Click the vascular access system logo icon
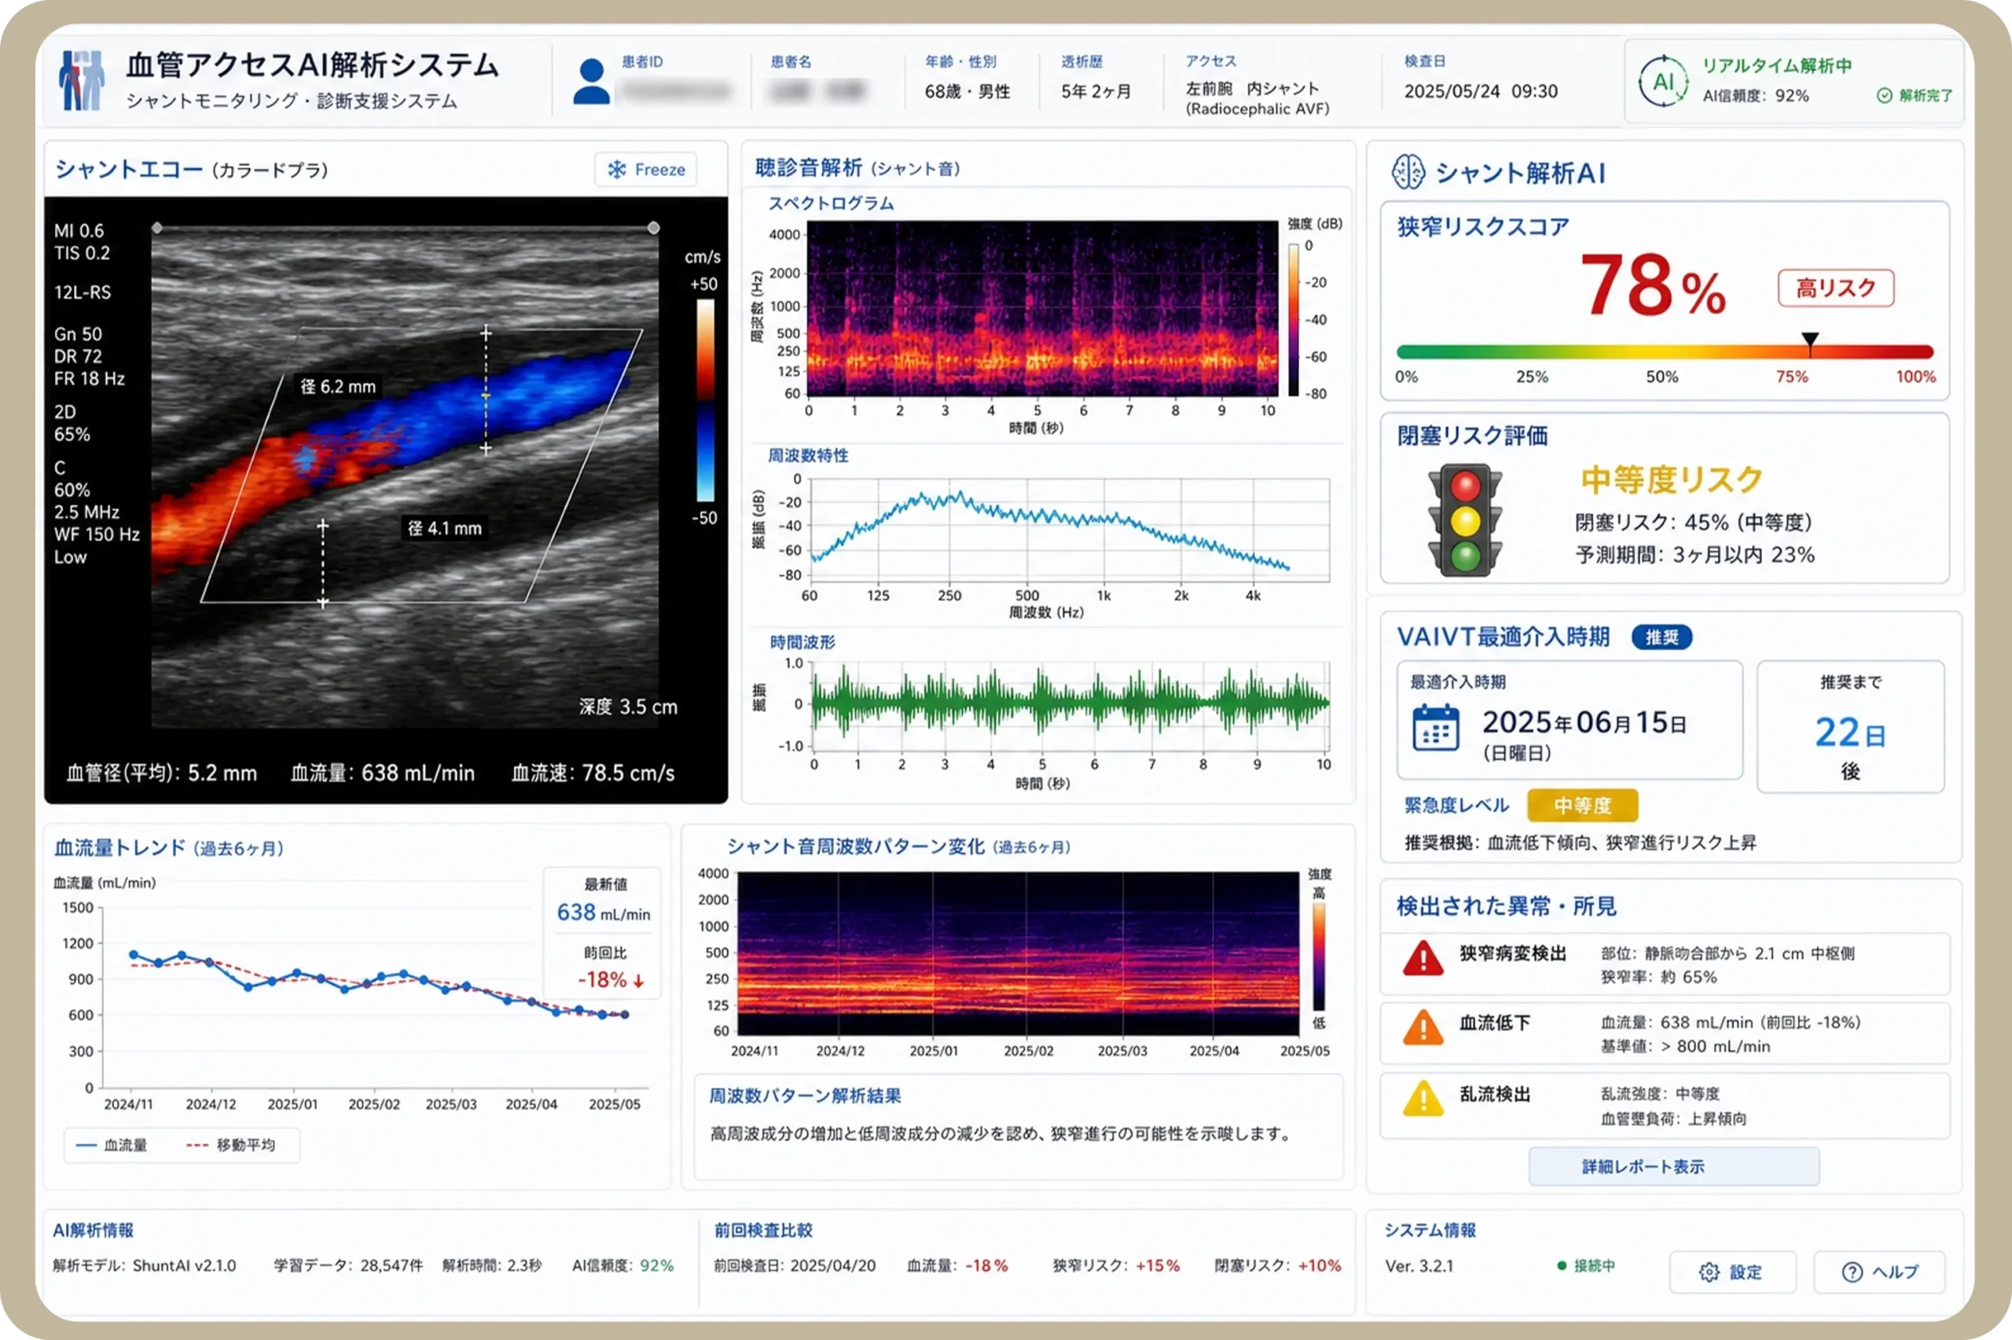 [x=82, y=80]
